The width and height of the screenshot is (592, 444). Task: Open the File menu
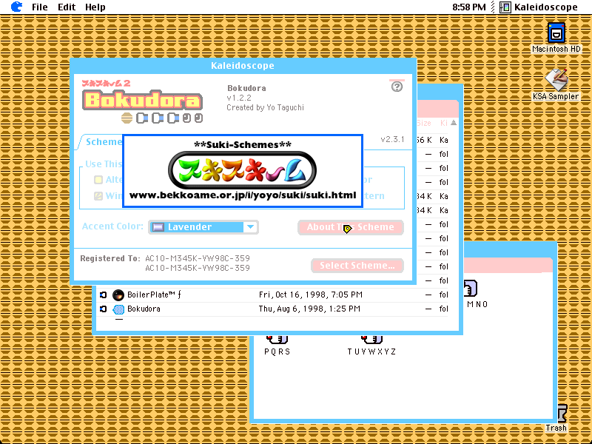(40, 7)
